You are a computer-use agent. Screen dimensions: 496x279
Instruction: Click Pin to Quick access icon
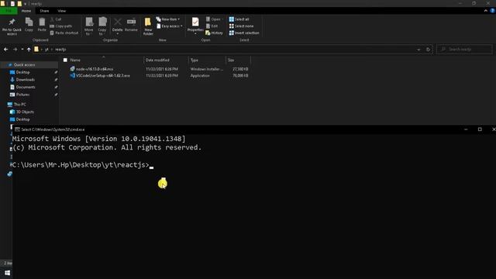(12, 22)
